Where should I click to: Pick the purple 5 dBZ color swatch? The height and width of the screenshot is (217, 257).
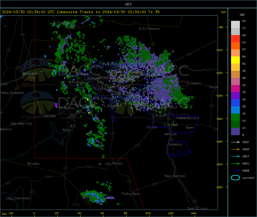235,131
